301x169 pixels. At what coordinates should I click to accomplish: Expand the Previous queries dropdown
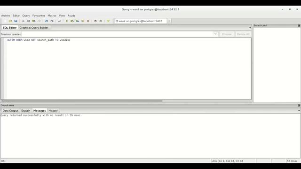point(215,34)
